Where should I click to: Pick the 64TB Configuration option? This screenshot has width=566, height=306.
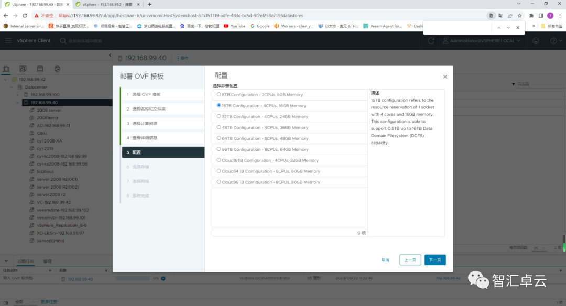219,138
